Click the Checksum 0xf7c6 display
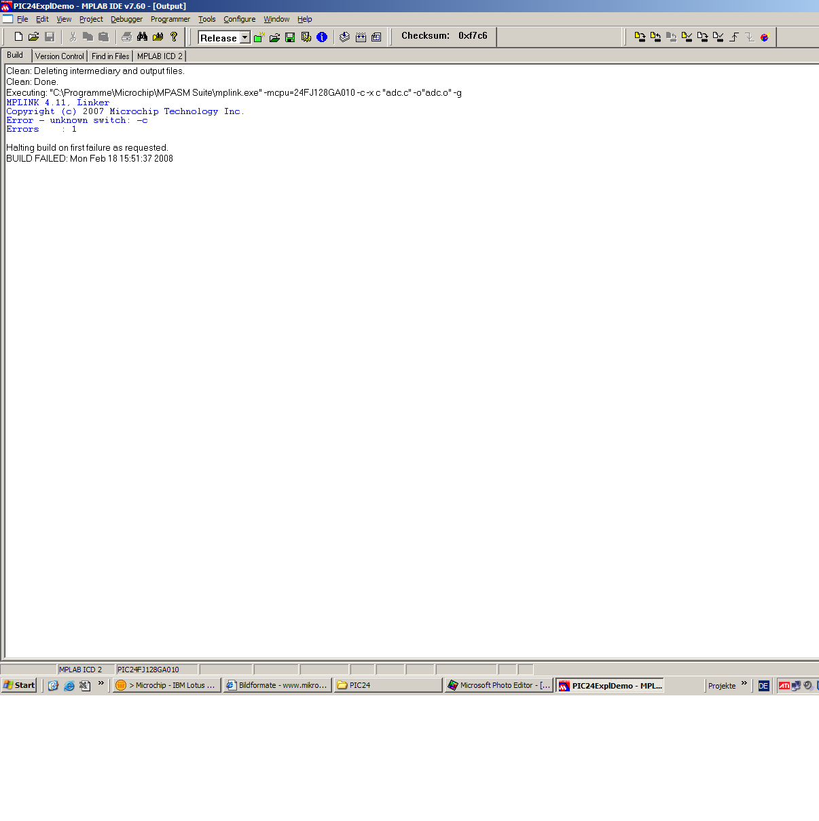The width and height of the screenshot is (819, 821). click(444, 36)
